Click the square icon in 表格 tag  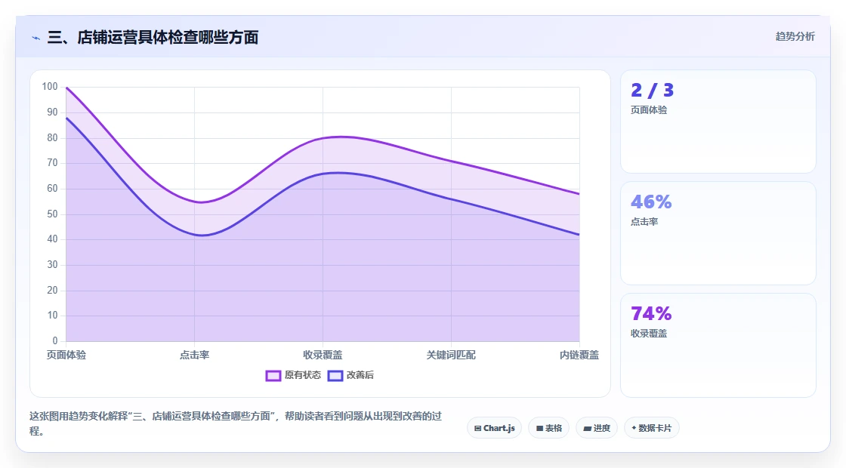539,429
